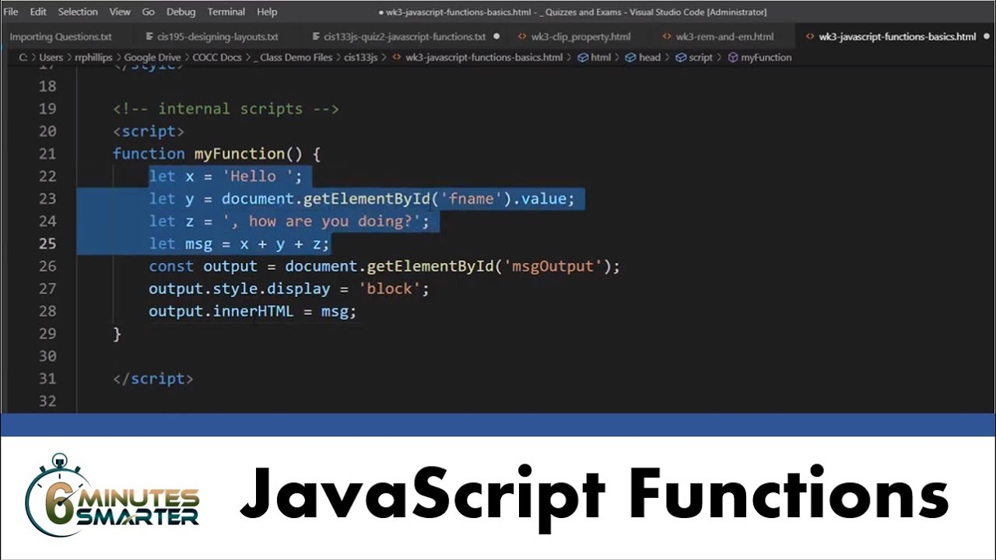Image resolution: width=996 pixels, height=560 pixels.
Task: Click line number 21 in the gutter
Action: [47, 154]
